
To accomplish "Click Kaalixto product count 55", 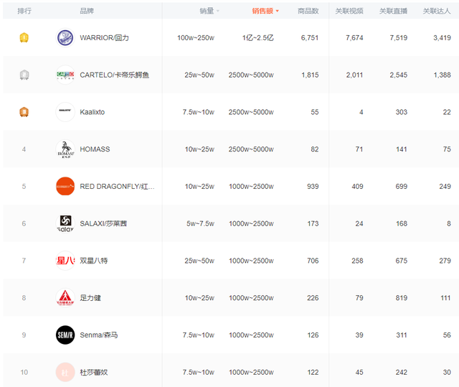I will coord(315,112).
